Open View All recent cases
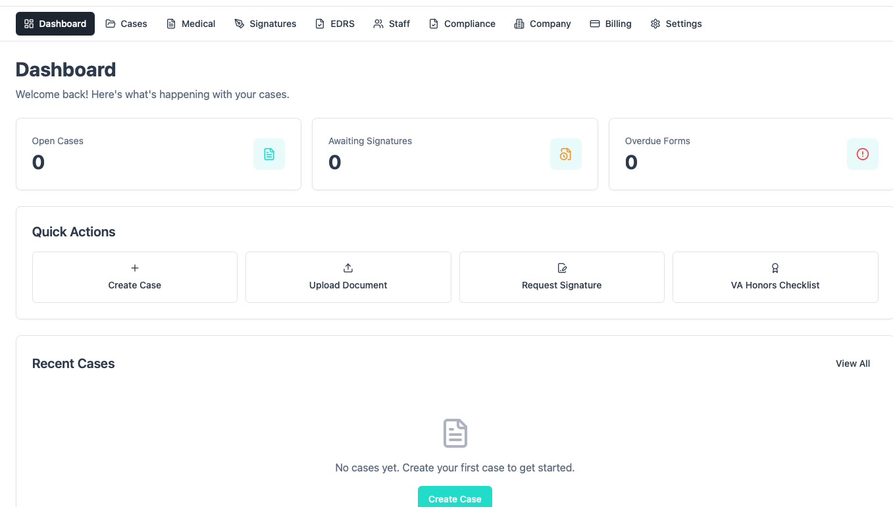Screen dimensions: 893x507 [x=852, y=363]
